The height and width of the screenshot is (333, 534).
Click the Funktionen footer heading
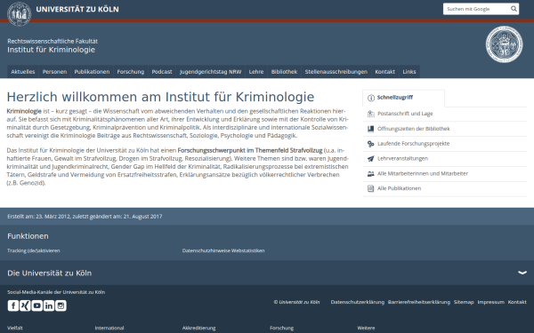(x=28, y=236)
